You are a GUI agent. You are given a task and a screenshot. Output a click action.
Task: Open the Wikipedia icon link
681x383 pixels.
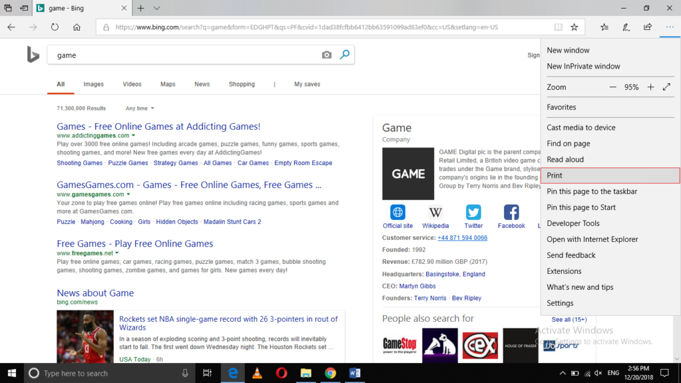(x=435, y=212)
